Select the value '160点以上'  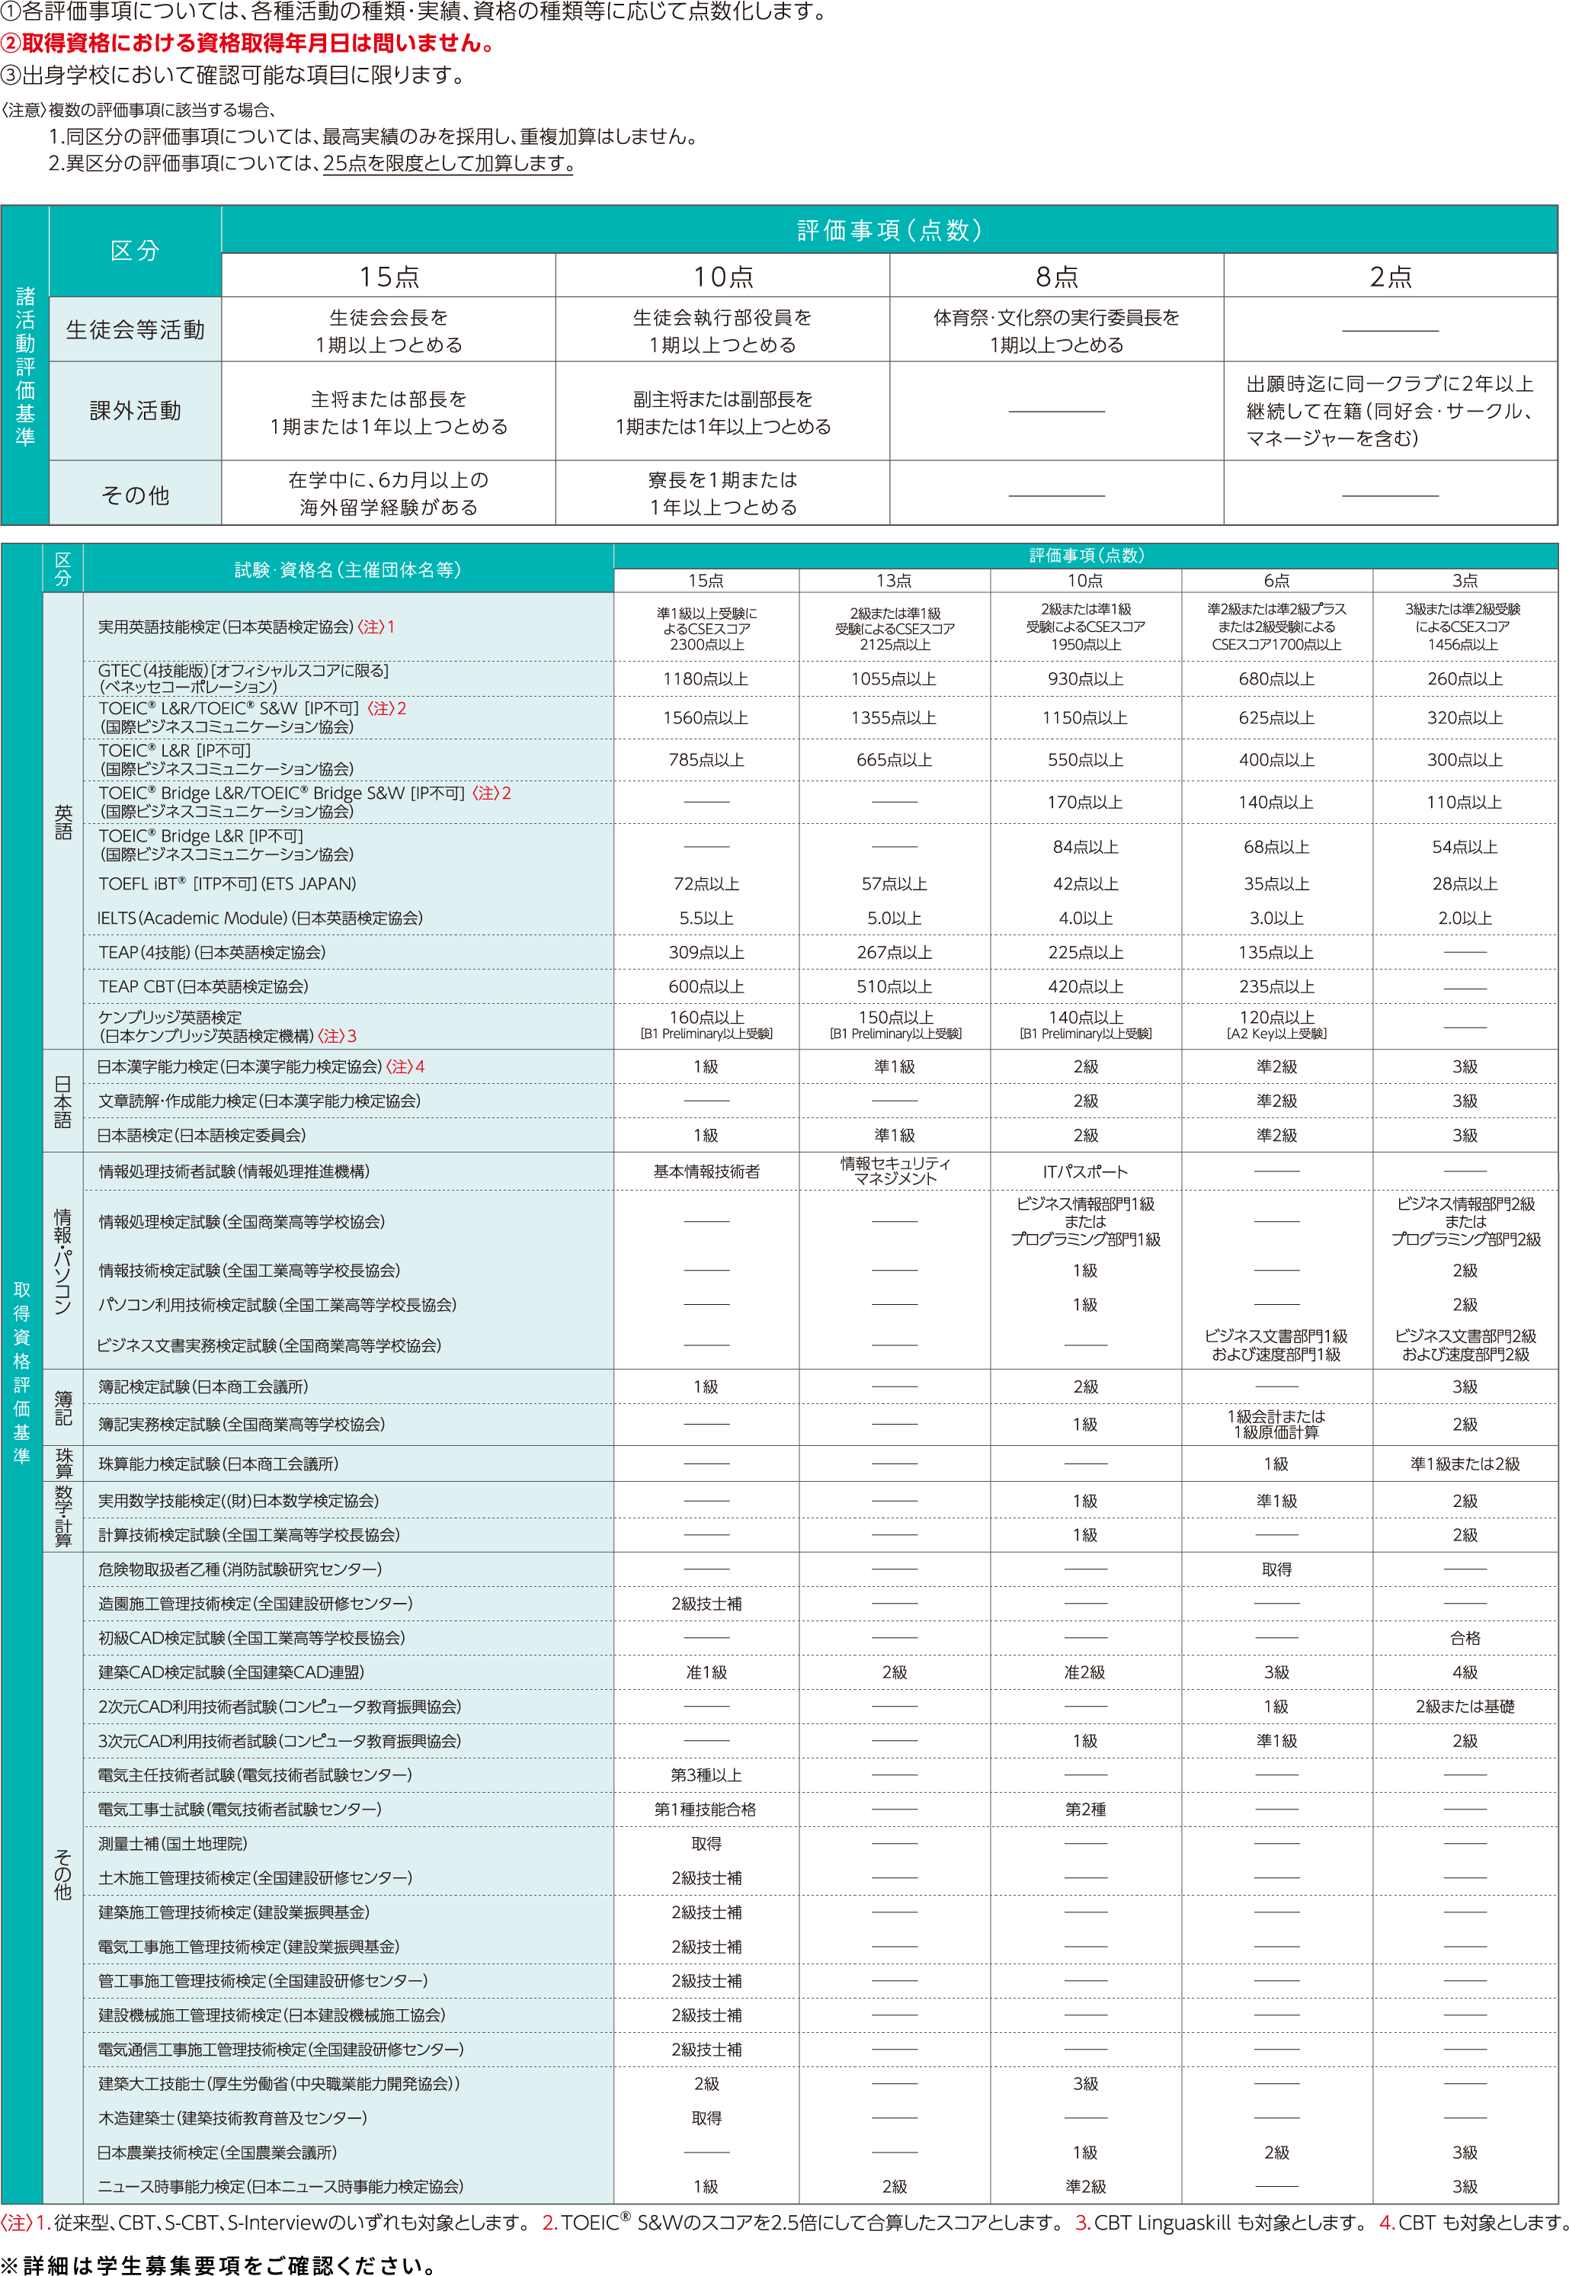tap(706, 1018)
